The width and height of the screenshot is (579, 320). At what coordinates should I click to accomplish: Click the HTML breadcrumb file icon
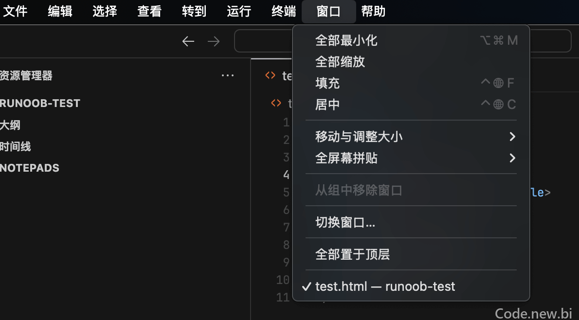pos(276,103)
